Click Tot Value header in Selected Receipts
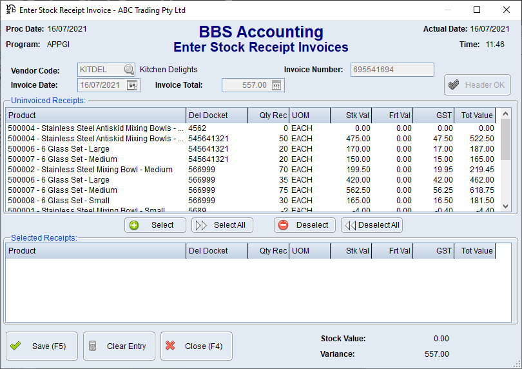 click(x=476, y=251)
